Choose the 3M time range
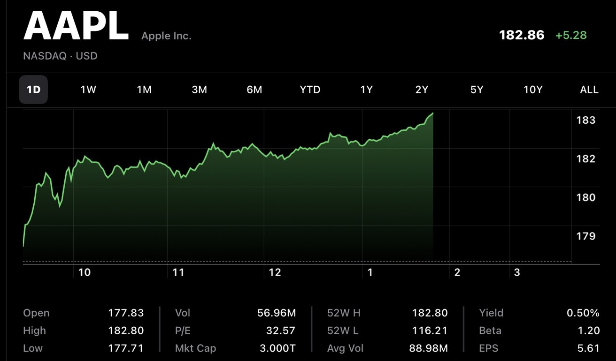The image size is (616, 361). [200, 90]
